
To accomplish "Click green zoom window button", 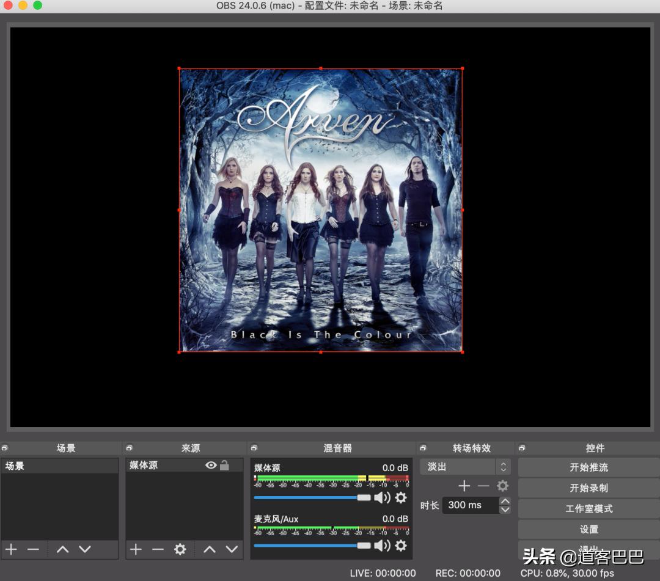I will (x=37, y=5).
